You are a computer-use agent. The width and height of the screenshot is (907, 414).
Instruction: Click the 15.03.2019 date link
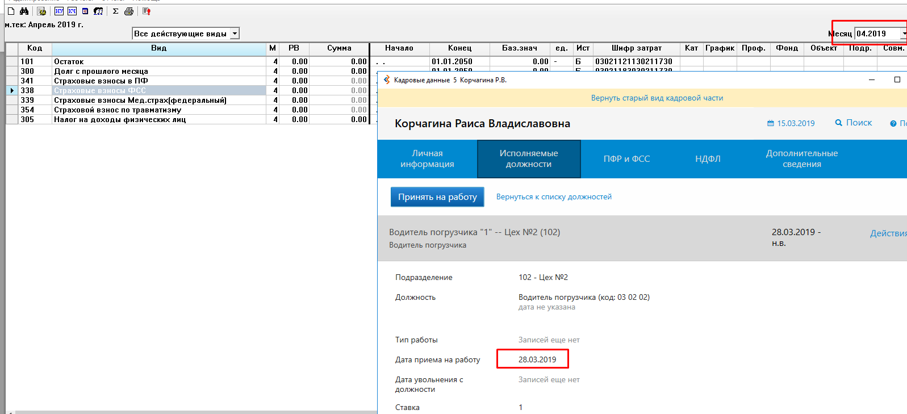tap(796, 123)
